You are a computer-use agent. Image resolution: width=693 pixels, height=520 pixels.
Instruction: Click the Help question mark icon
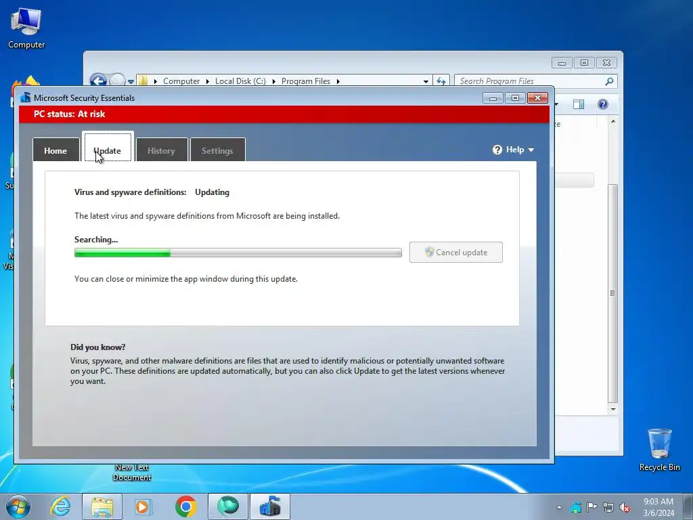[x=497, y=150]
